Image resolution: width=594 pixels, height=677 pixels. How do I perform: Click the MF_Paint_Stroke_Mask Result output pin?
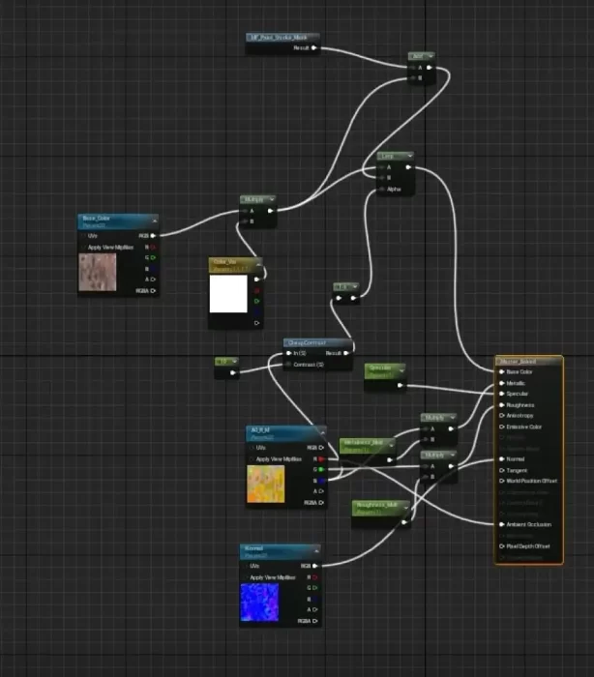[313, 47]
